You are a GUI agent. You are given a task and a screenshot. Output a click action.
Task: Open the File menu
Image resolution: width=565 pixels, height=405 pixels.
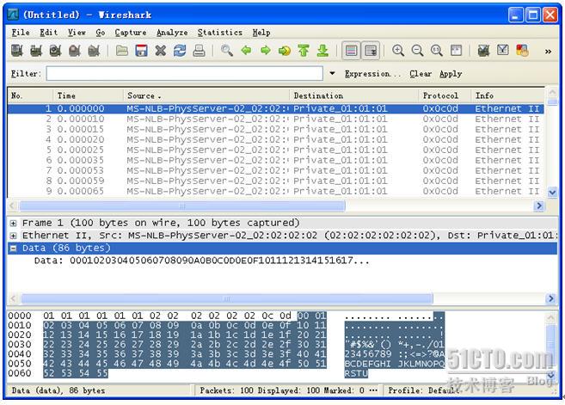coord(21,33)
